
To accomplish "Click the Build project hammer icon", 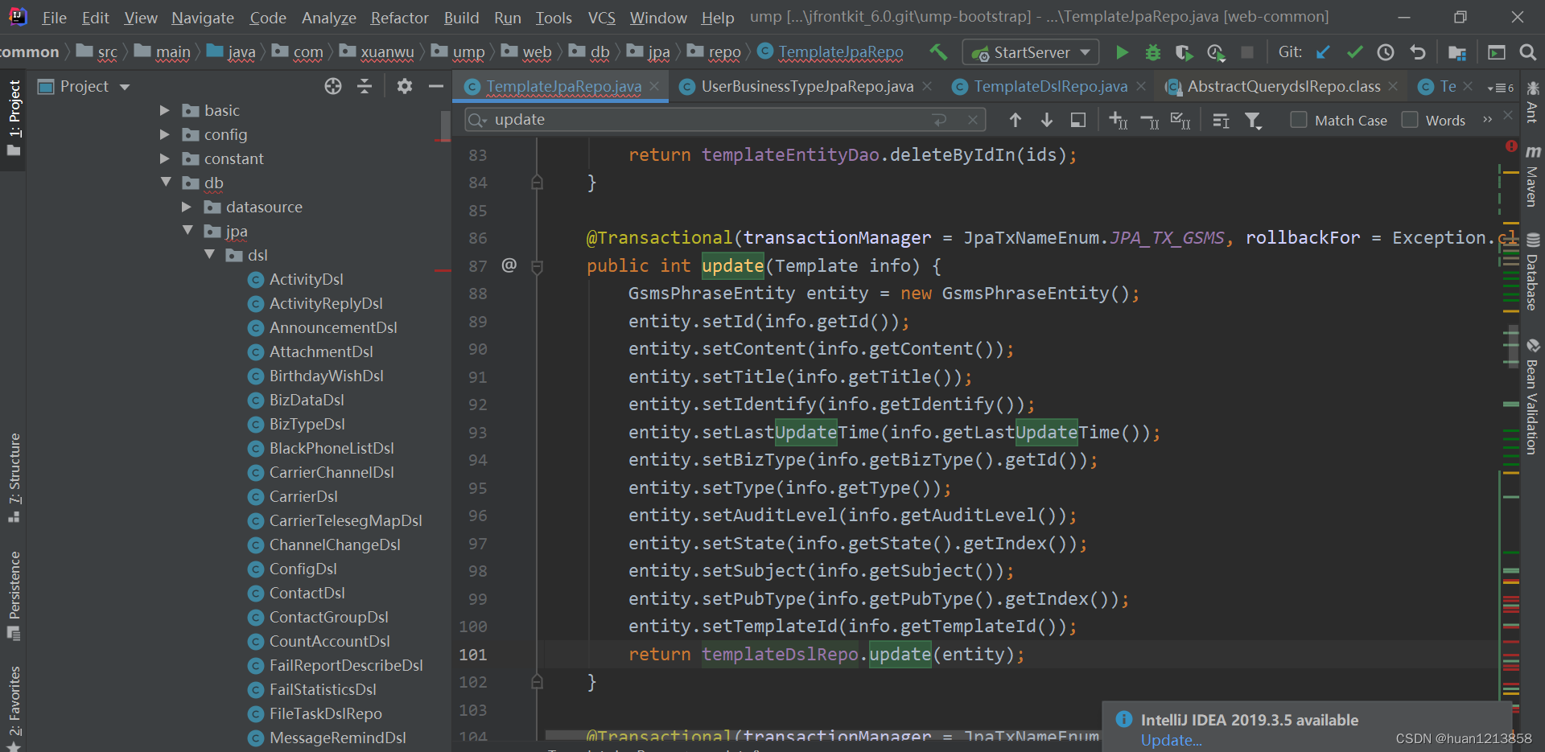I will (938, 52).
